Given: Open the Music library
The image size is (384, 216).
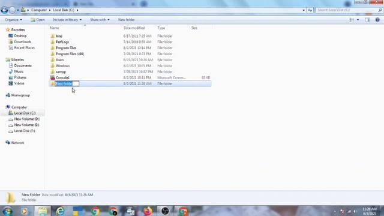Looking at the screenshot, I should point(19,71).
